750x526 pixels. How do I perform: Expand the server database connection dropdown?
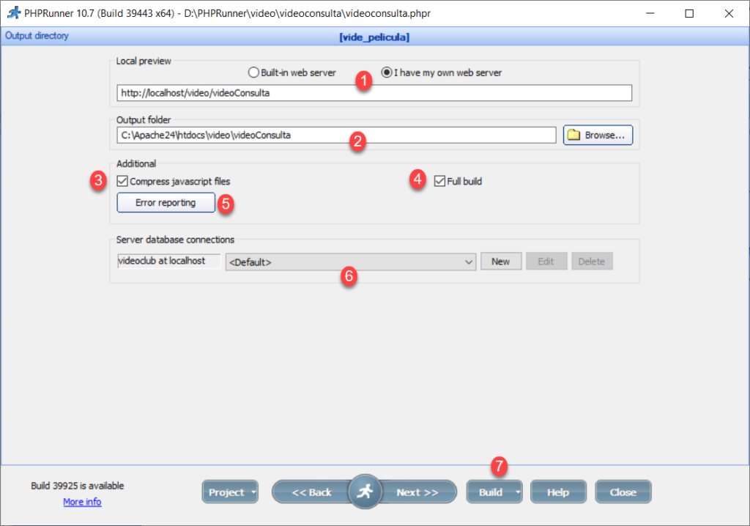[469, 262]
